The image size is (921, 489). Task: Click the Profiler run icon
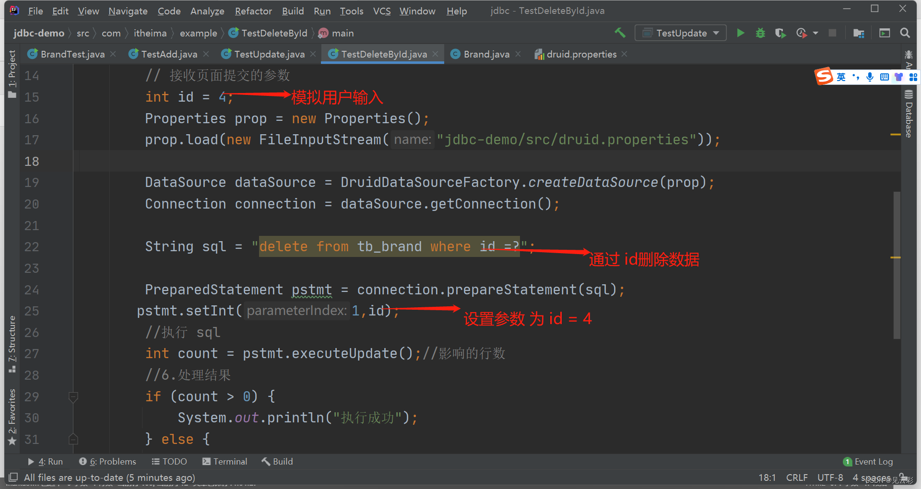point(801,33)
